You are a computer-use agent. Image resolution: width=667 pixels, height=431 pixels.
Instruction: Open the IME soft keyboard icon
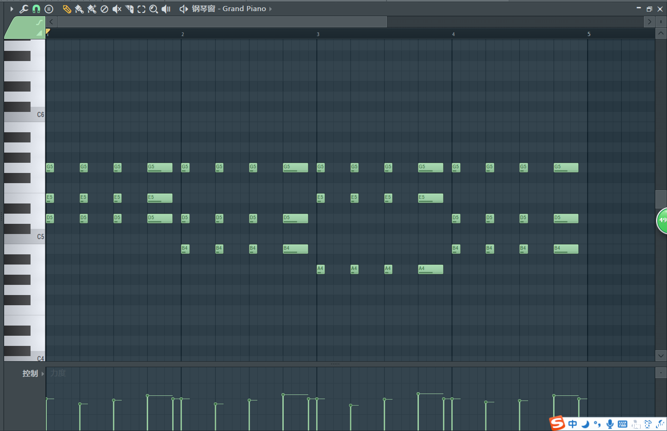point(623,424)
